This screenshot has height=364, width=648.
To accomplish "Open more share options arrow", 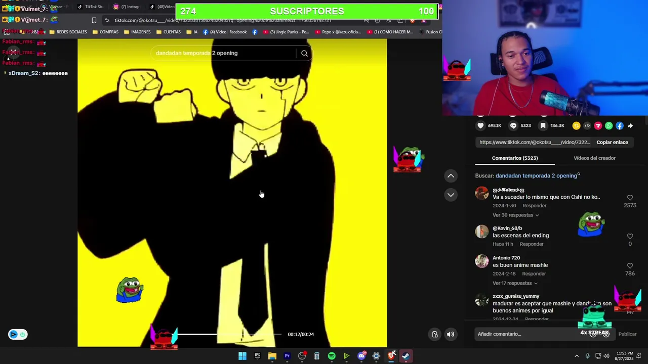I will 630,126.
